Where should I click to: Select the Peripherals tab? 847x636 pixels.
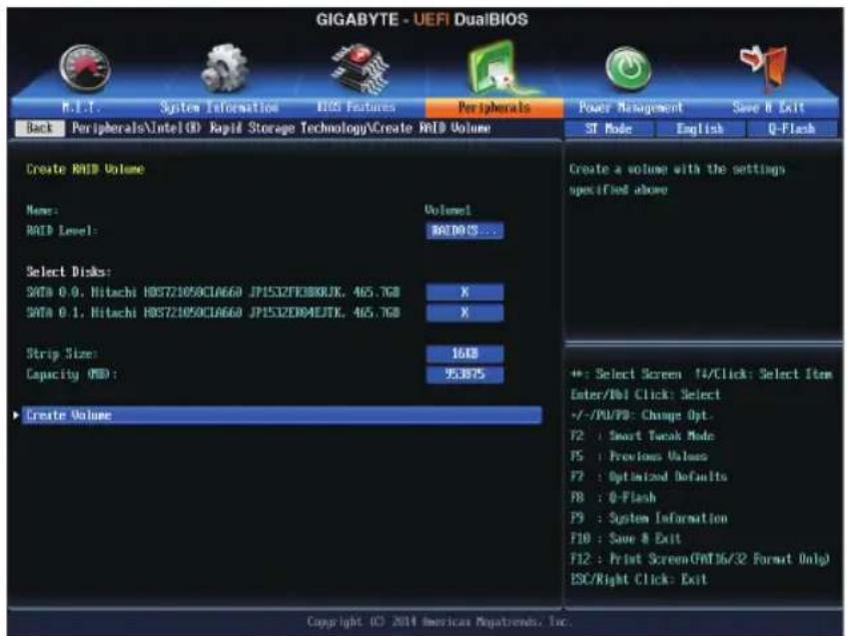(x=494, y=108)
